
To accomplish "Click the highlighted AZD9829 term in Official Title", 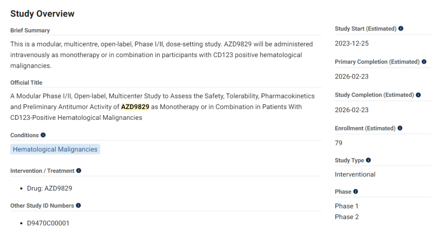I will (135, 107).
